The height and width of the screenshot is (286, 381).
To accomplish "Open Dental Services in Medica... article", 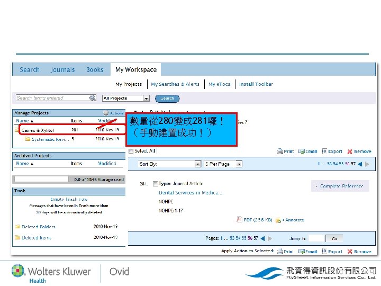I will point(190,193).
